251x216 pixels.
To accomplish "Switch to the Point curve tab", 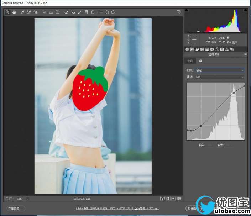I will tap(200, 61).
